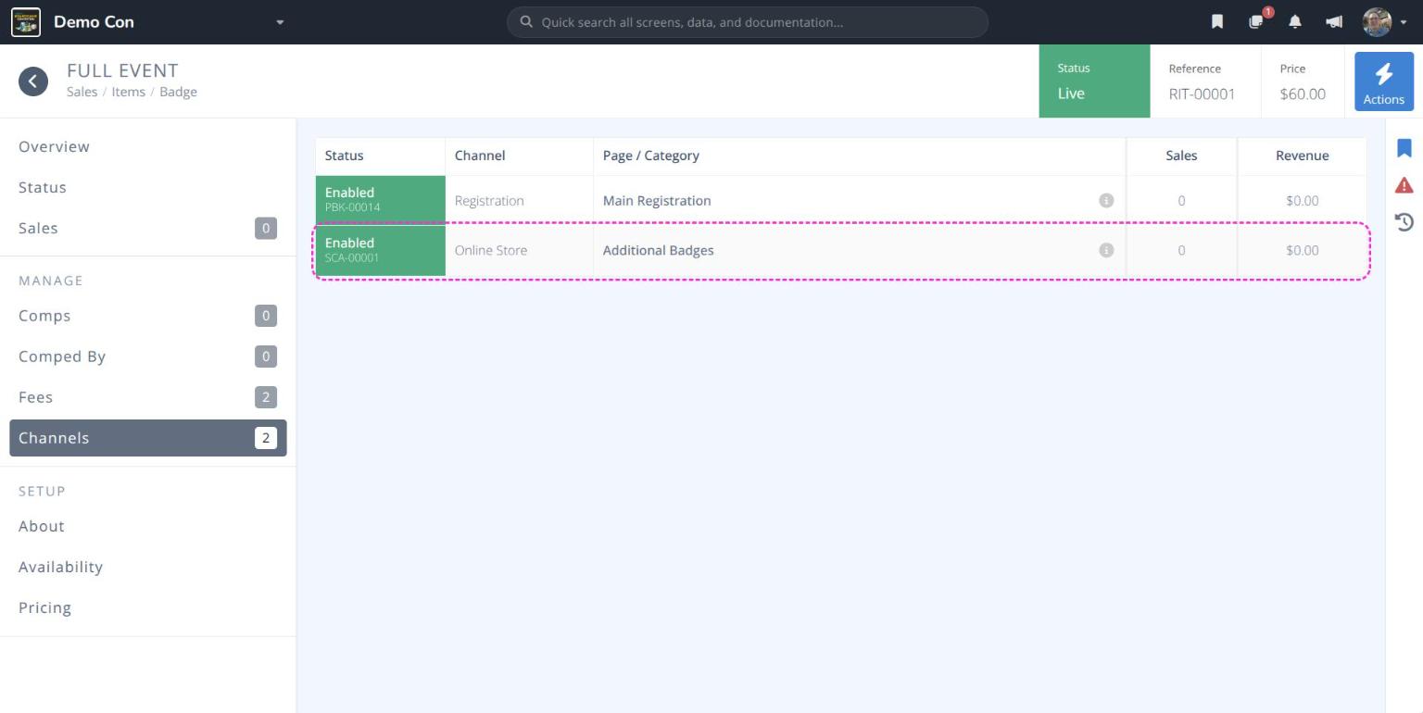Open the Actions lightning button
Viewport: 1423px width, 713px height.
[1384, 81]
